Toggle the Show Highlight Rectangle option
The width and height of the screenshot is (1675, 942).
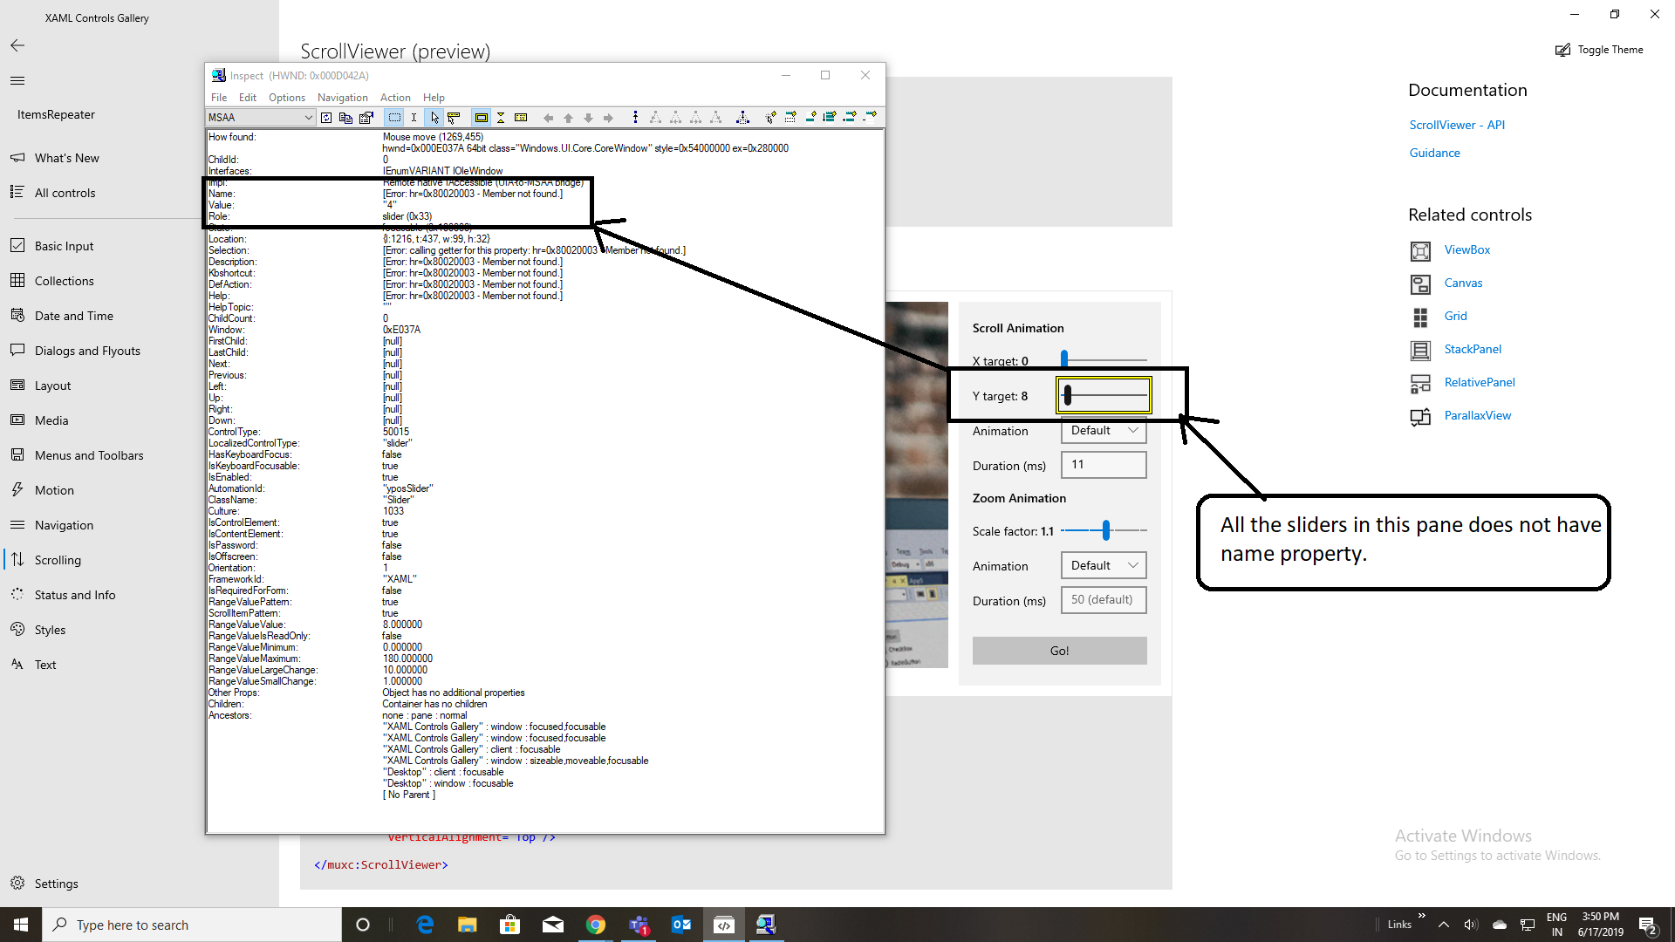coord(481,117)
